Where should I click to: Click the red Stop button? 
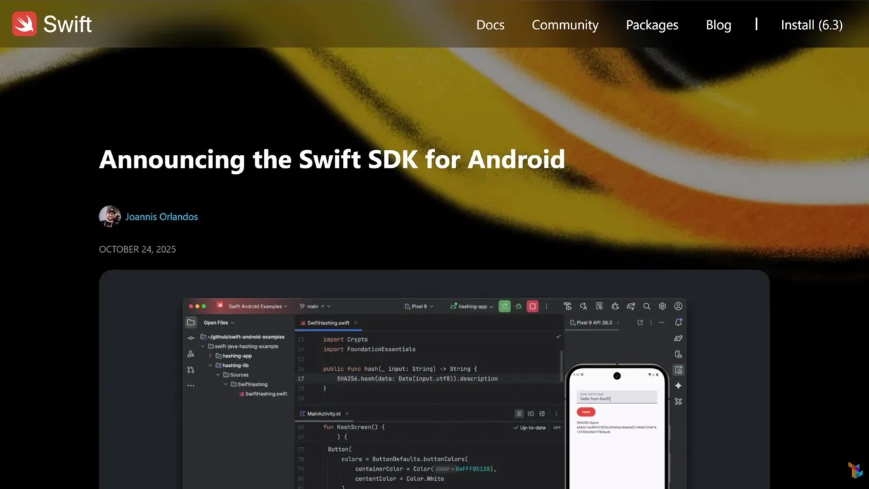point(532,306)
